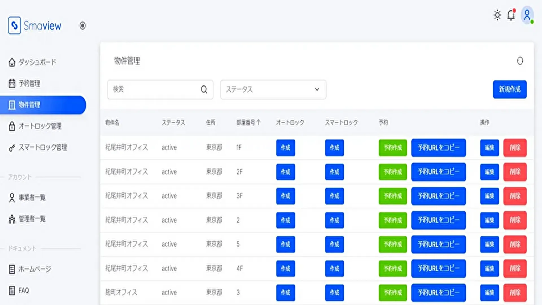
Task: Sort by 部屋番号 column arrow
Action: coord(258,123)
